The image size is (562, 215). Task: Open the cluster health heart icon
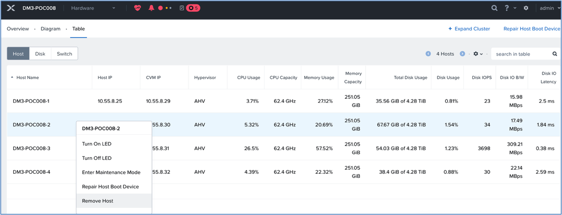(137, 8)
